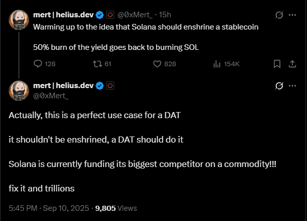Repost the first tweet with 61 reposts
Viewport: 307px width, 221px height.
[96, 64]
